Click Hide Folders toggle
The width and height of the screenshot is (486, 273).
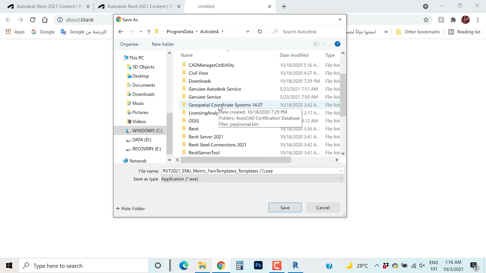tap(131, 209)
